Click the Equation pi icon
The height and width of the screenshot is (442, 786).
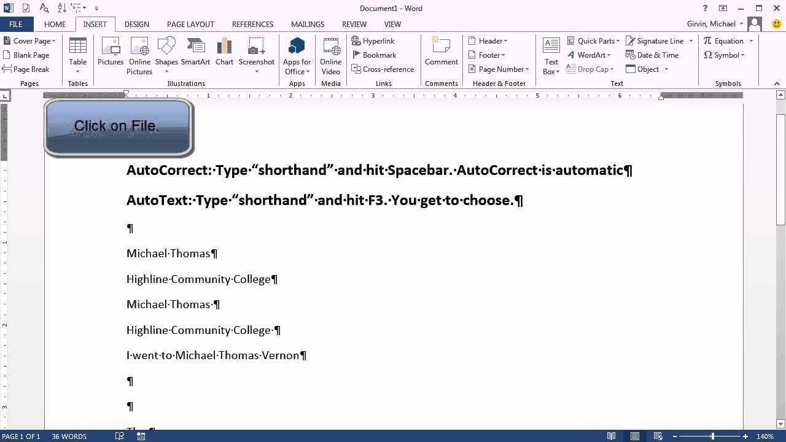708,41
